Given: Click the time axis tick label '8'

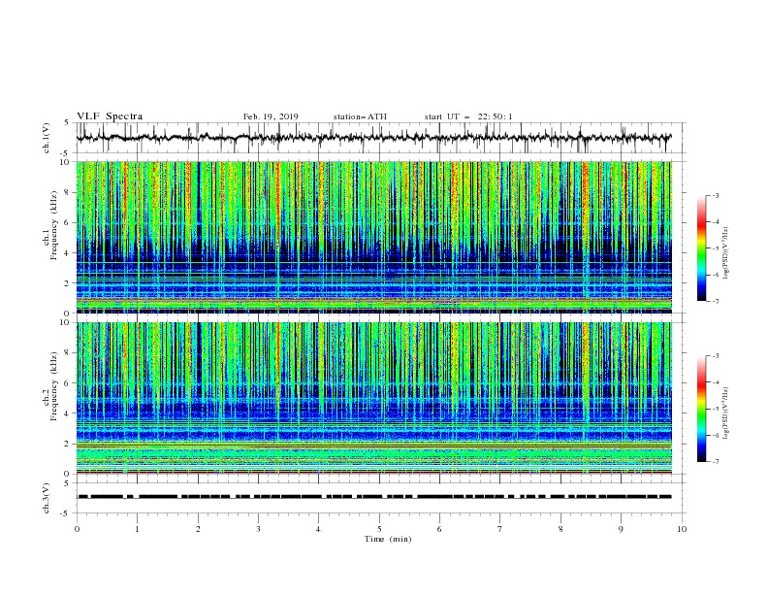Looking at the screenshot, I should pyautogui.click(x=560, y=529).
